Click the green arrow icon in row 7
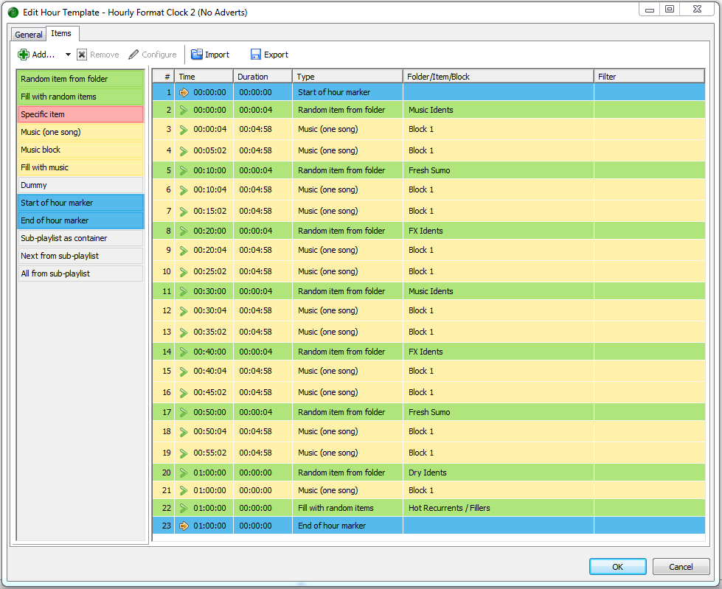722x589 pixels. [184, 212]
